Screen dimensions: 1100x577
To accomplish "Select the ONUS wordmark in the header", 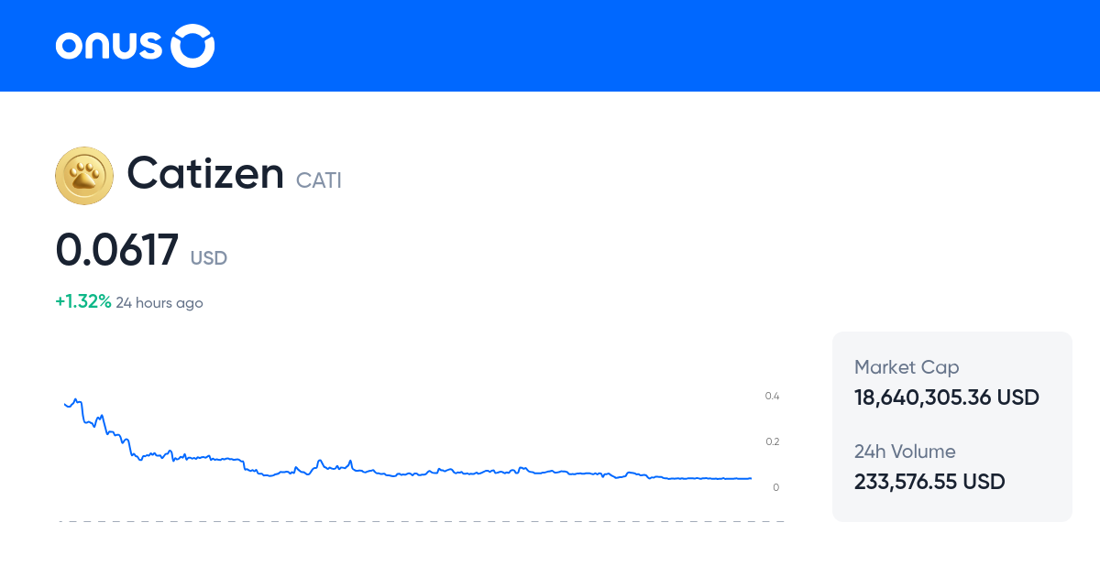I will (109, 45).
